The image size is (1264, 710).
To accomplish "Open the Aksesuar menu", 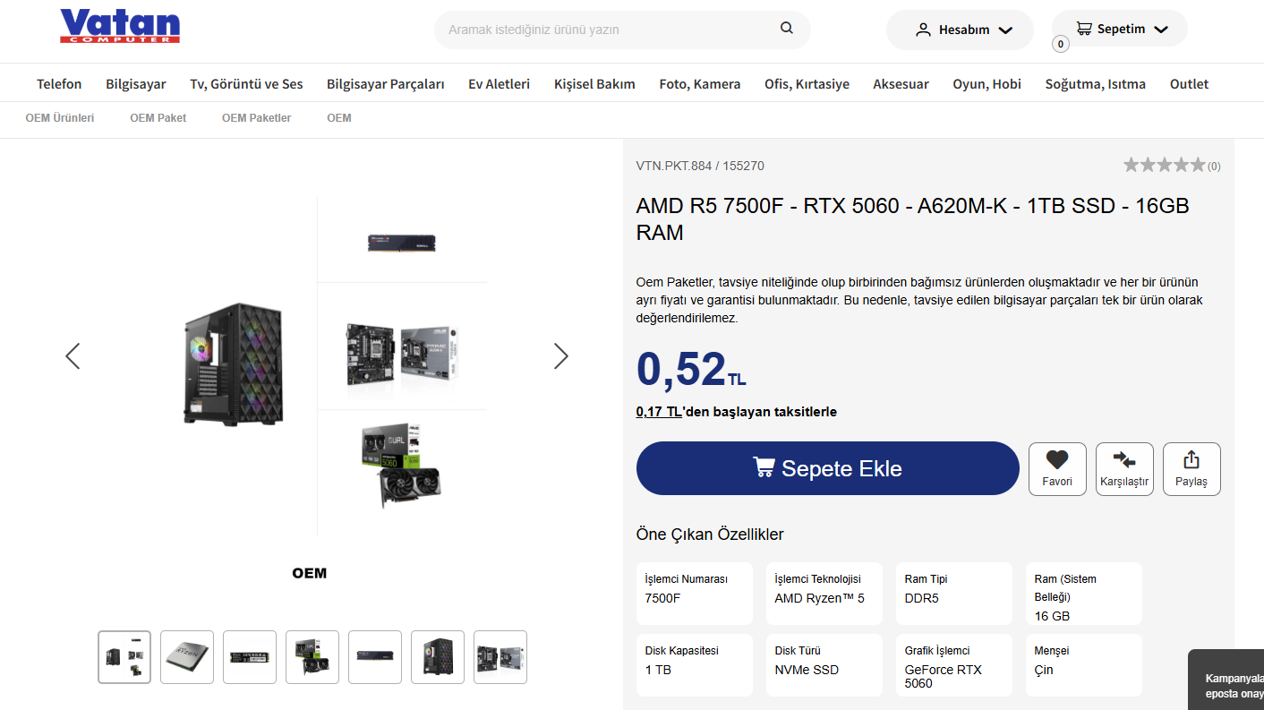I will click(x=901, y=84).
